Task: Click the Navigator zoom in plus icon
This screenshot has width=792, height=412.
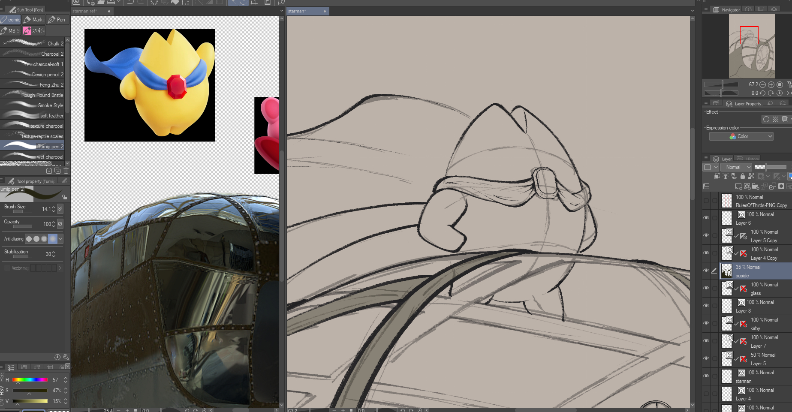Action: coord(771,84)
